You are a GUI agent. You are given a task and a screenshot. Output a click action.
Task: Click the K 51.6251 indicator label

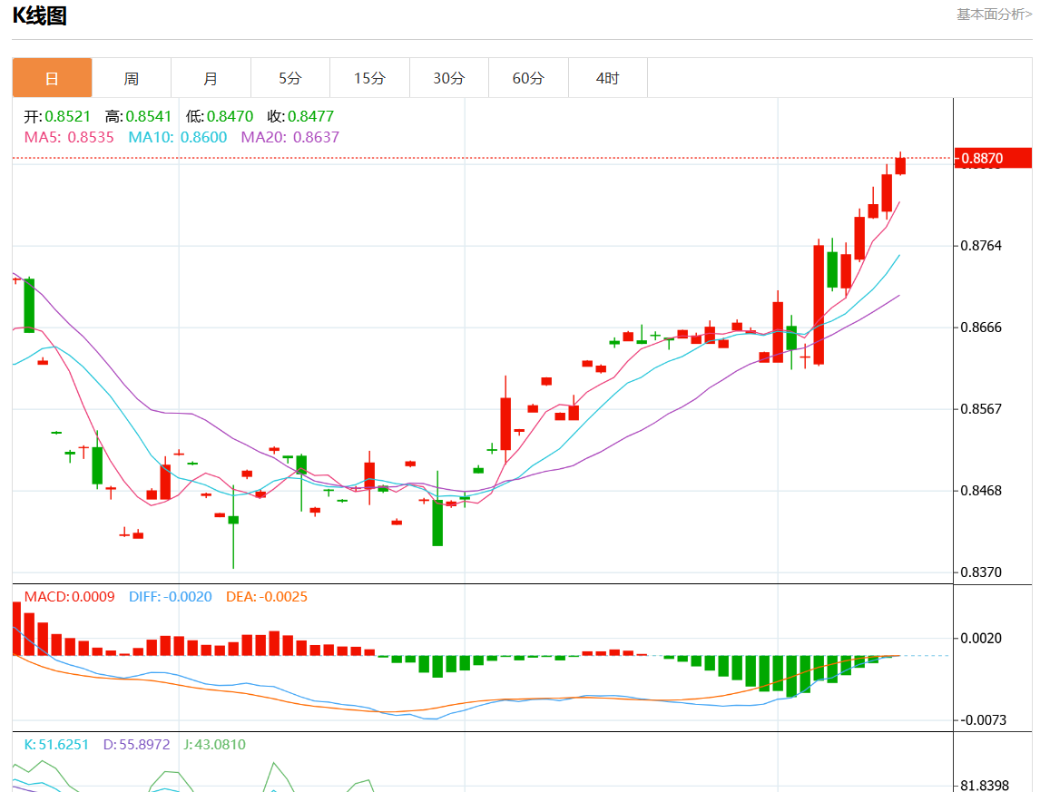pos(56,745)
